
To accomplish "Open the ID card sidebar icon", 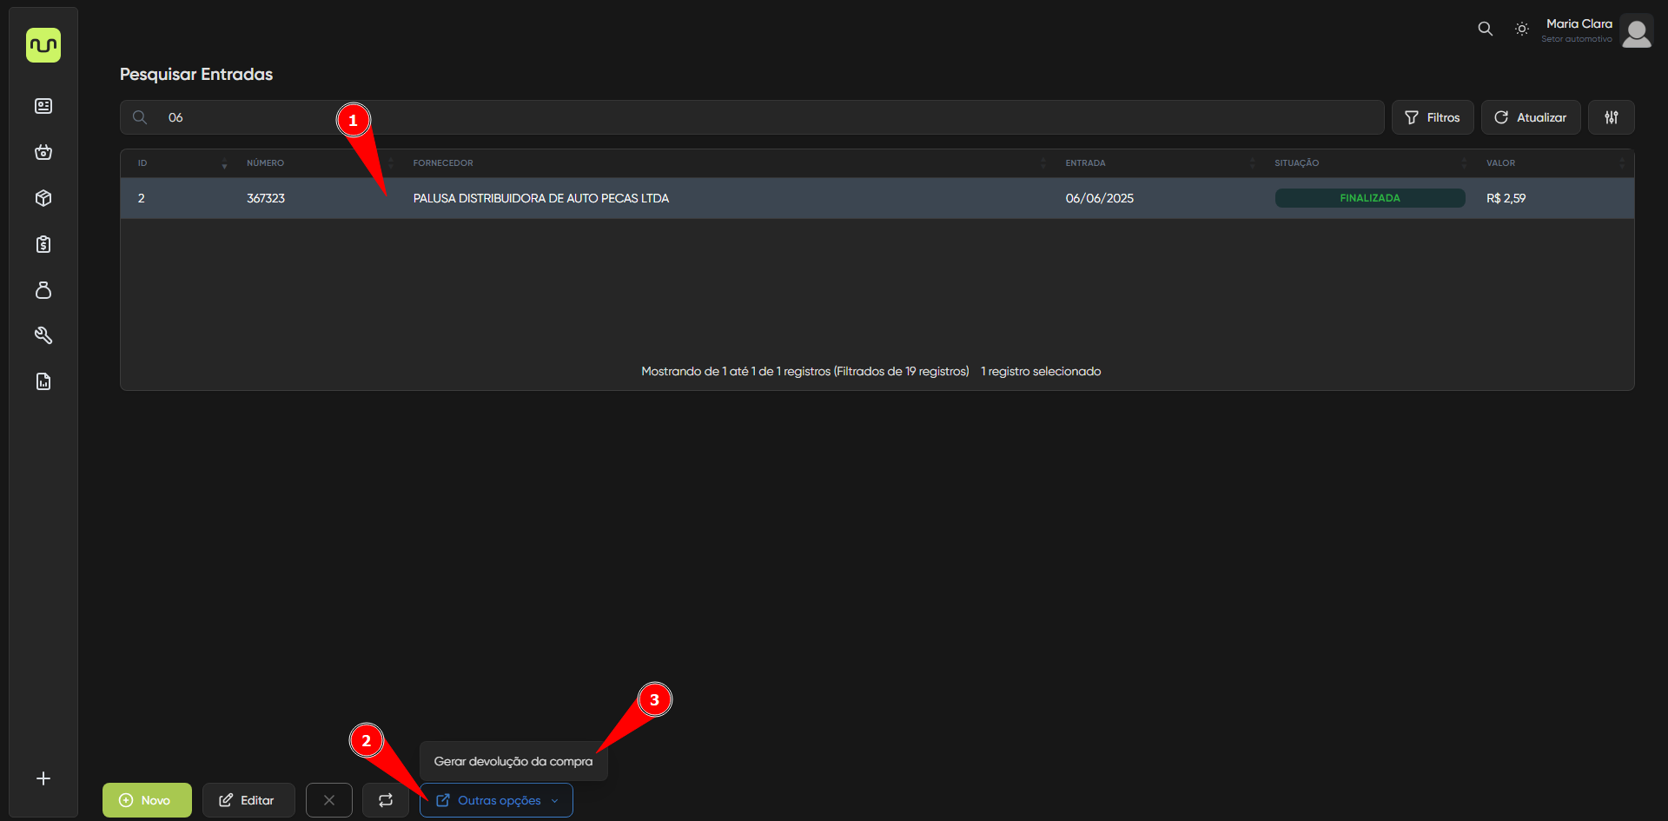I will [43, 106].
